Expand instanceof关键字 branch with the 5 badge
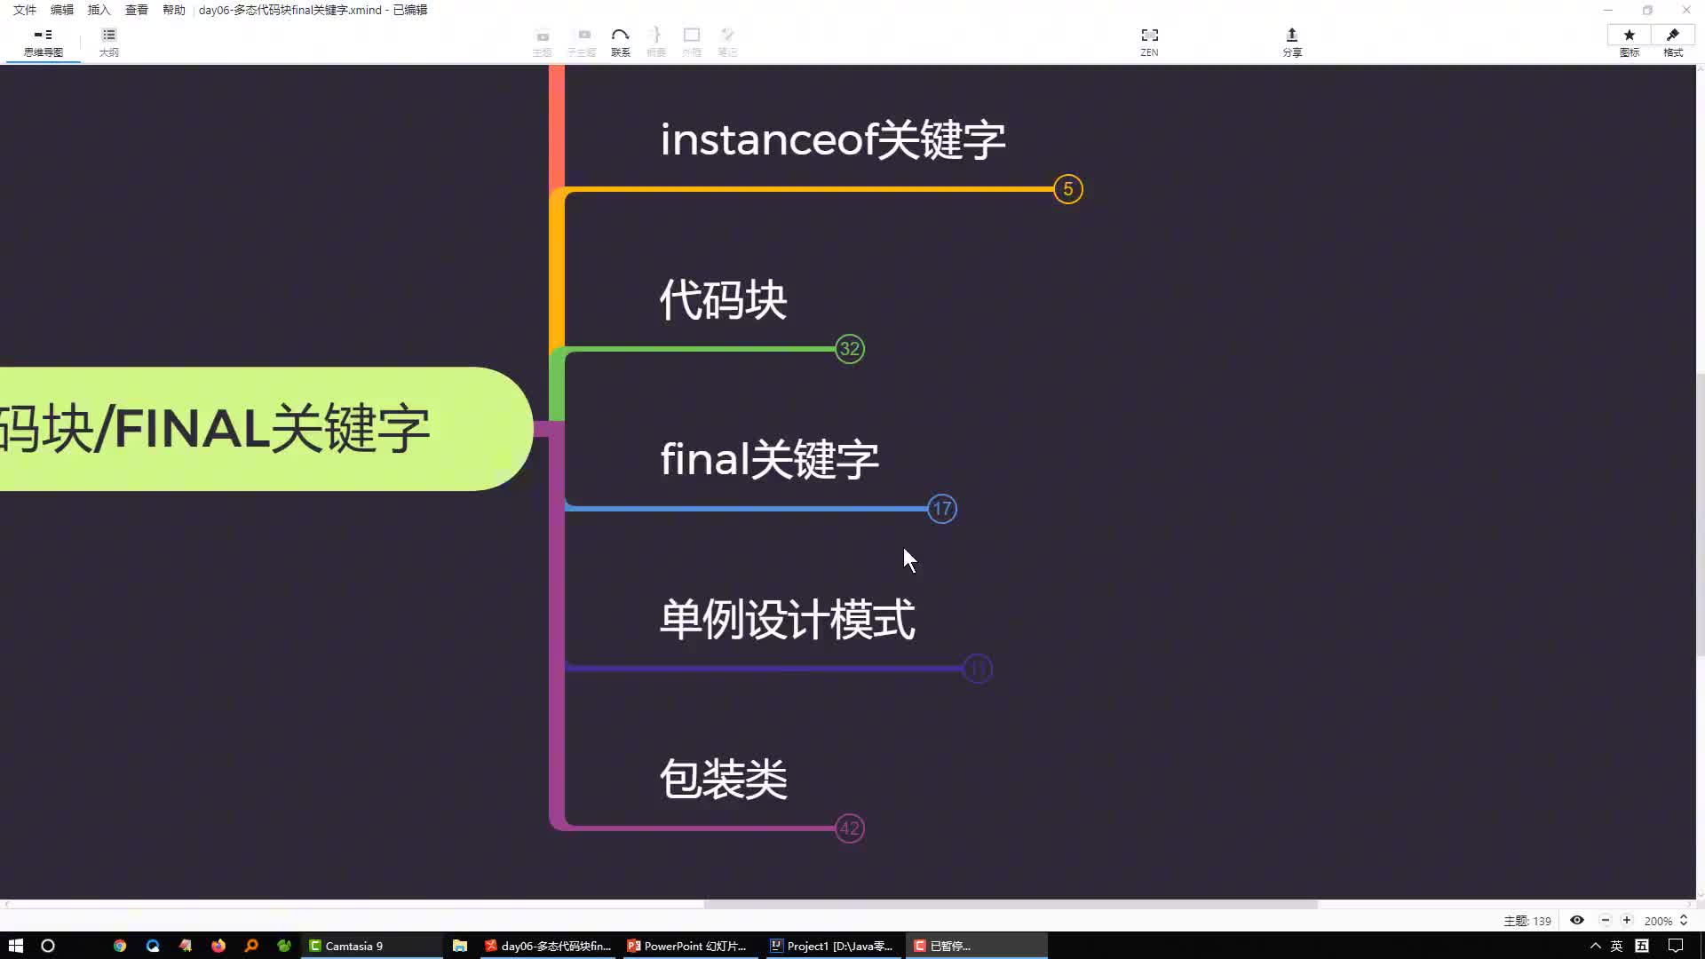The image size is (1705, 959). (1067, 189)
